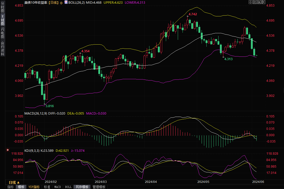Click the fit-to-range axis icon
This screenshot has height=189, width=284.
(255, 2)
